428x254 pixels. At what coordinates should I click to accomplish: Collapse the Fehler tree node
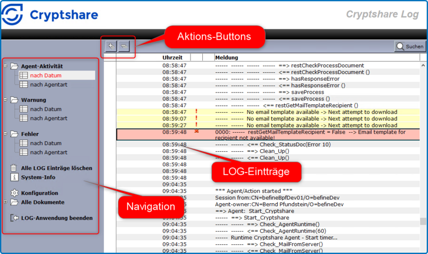5,134
